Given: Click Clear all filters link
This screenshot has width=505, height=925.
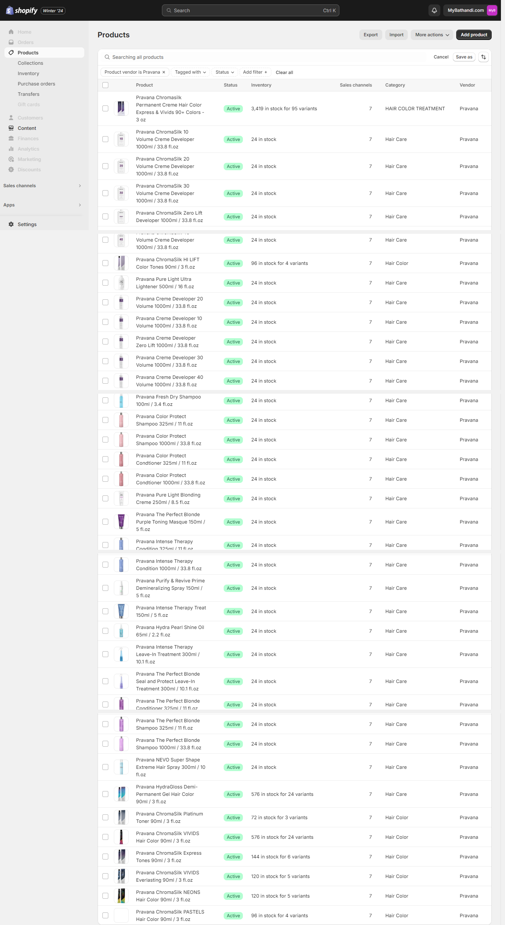Looking at the screenshot, I should point(284,73).
